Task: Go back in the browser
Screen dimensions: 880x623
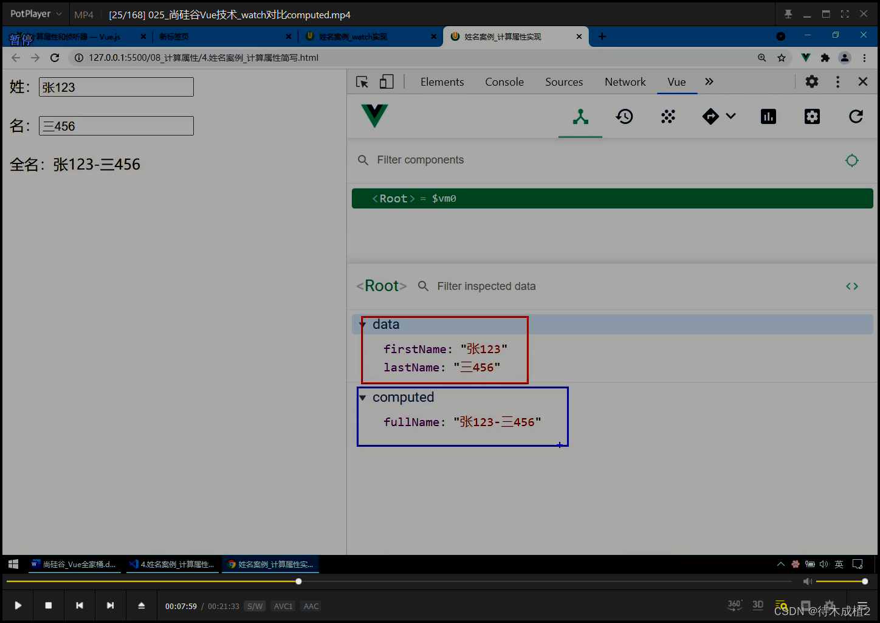Action: [x=16, y=58]
